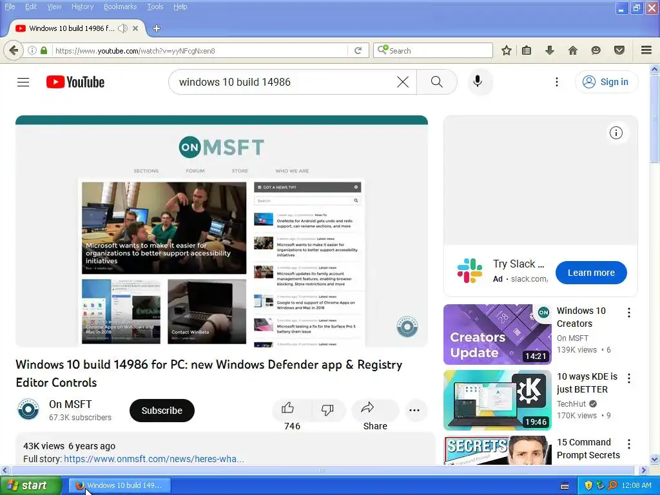
Task: Click the site information icon in address bar
Action: [32, 50]
